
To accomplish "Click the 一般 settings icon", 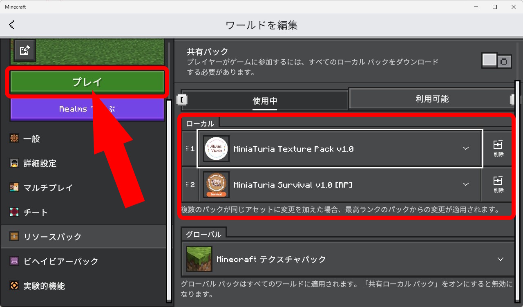I will coord(14,139).
